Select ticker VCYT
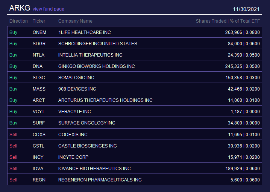This screenshot has height=192, width=270. (39, 112)
